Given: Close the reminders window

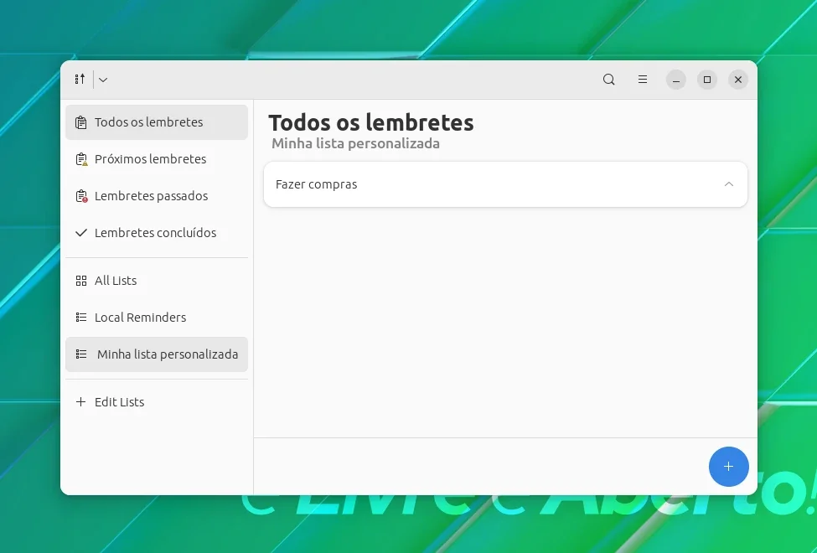Looking at the screenshot, I should pos(737,80).
